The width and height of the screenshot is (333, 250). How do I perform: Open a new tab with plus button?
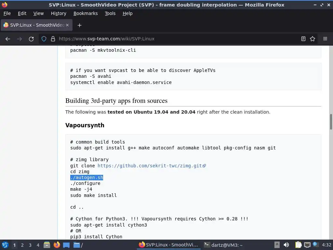79,25
